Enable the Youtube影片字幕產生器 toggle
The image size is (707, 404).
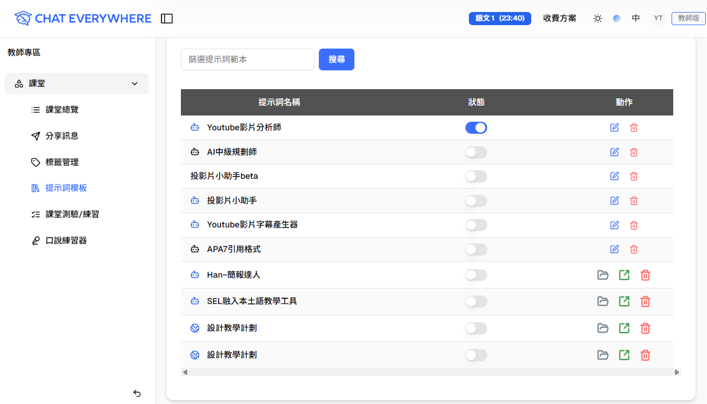tap(476, 225)
